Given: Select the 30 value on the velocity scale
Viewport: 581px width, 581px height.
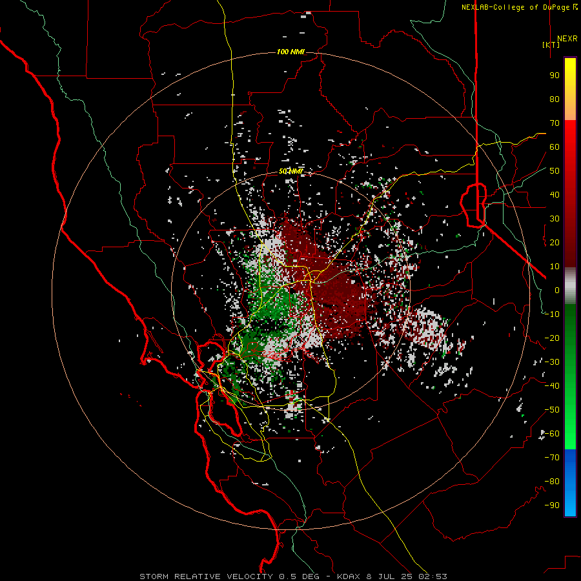Looking at the screenshot, I should (555, 219).
